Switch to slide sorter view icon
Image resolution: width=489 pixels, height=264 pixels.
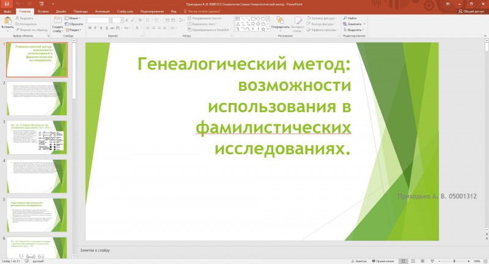(413, 261)
